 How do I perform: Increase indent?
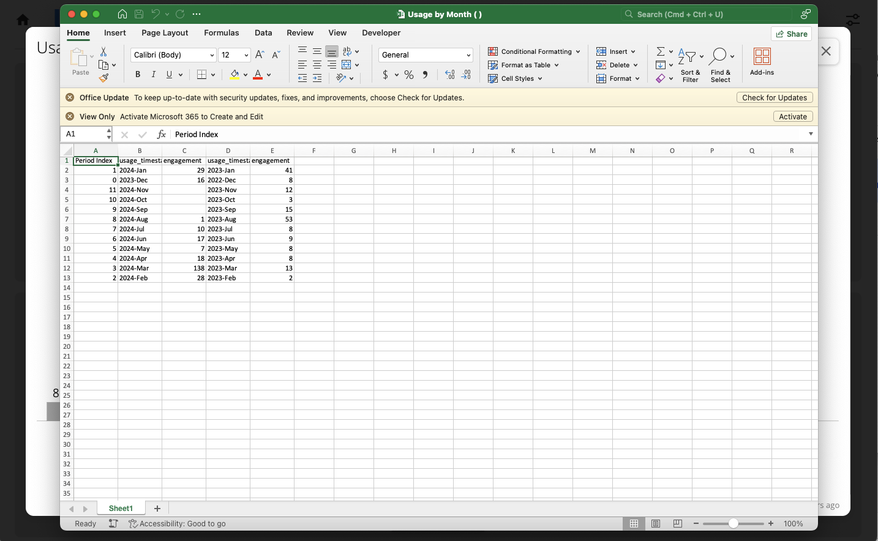click(x=317, y=78)
